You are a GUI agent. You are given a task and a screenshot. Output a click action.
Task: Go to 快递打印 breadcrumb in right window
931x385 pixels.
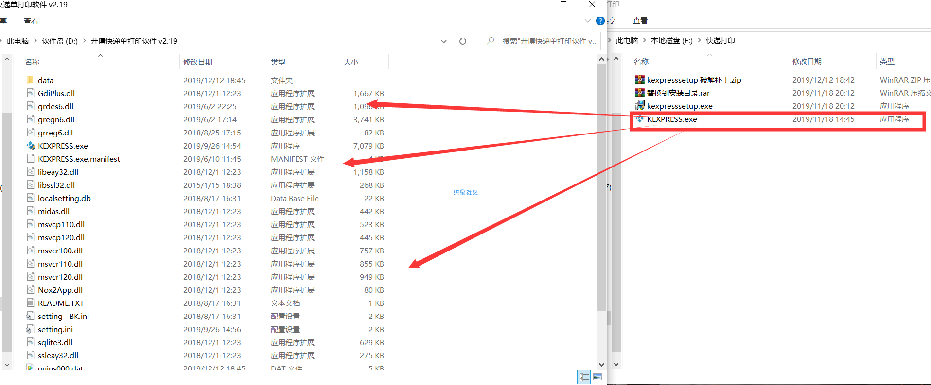coord(720,40)
